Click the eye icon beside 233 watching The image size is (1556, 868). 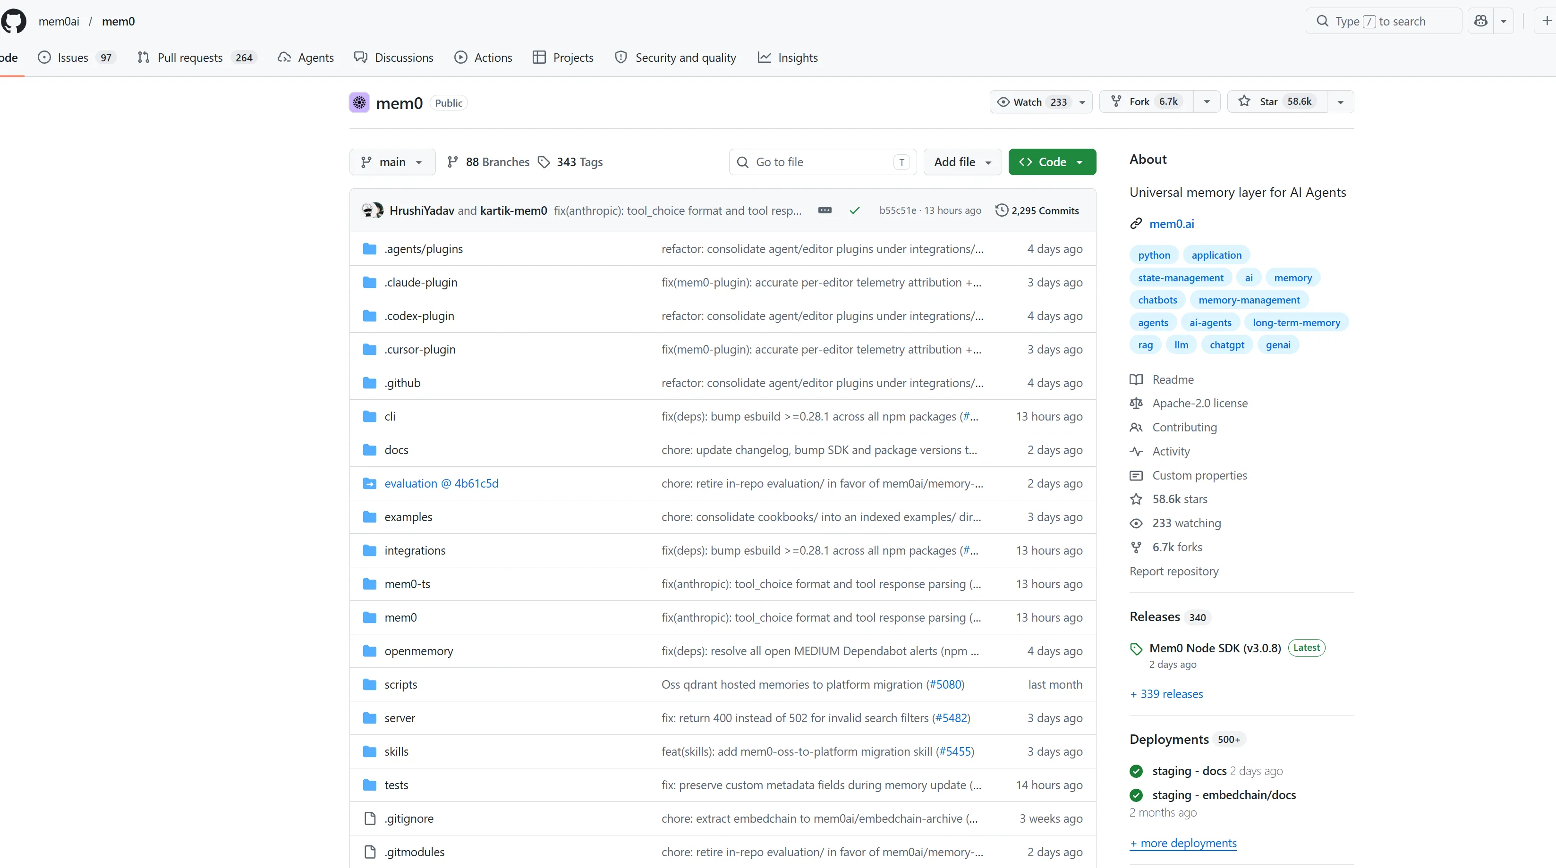click(1136, 523)
